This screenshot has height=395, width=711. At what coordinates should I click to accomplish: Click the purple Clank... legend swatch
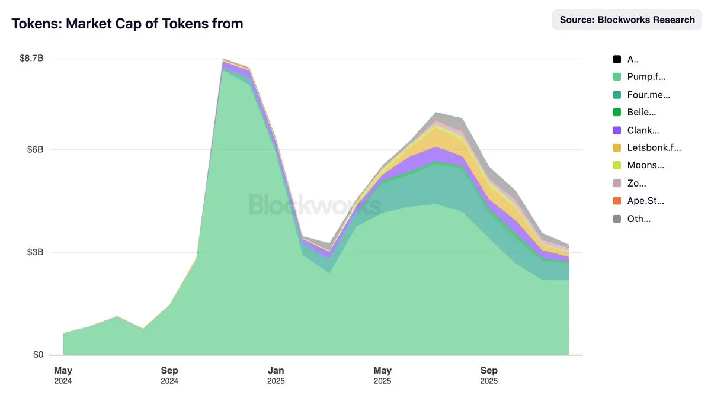point(617,130)
